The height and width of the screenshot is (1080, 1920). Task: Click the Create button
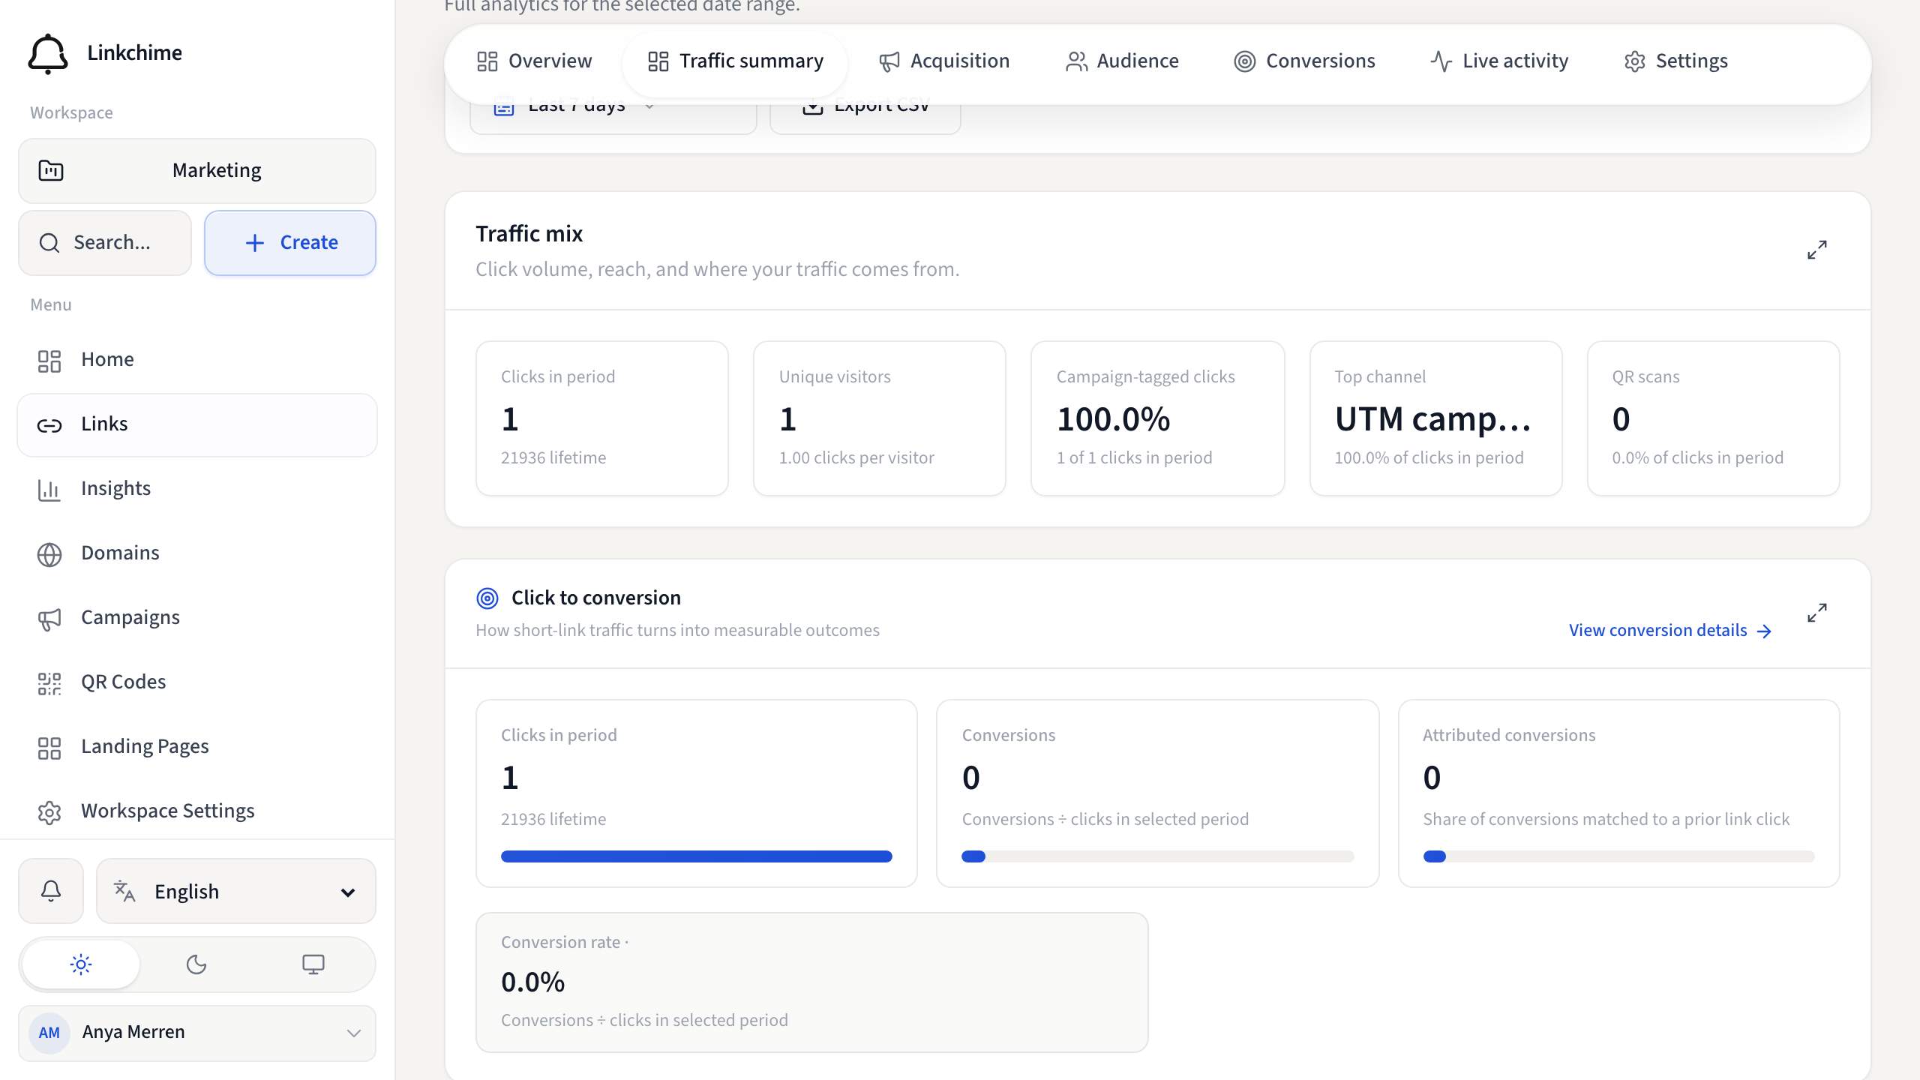290,243
